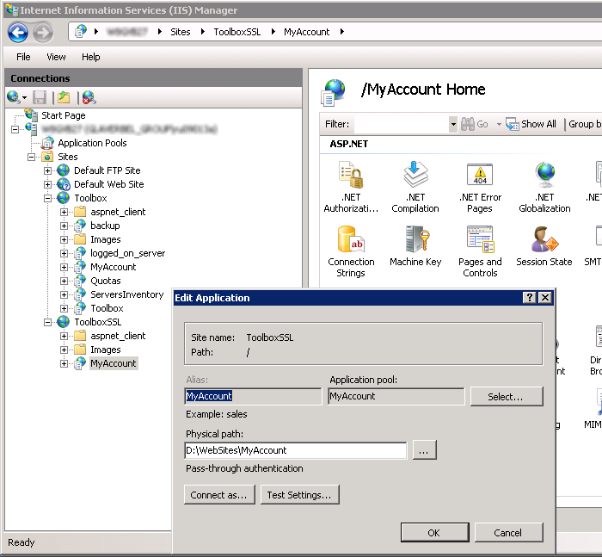Expand the backup node
Viewport: 602px width, 557px height.
pyautogui.click(x=64, y=226)
